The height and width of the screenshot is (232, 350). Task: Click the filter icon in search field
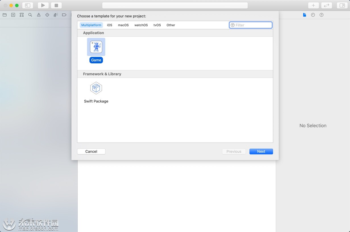coord(233,25)
